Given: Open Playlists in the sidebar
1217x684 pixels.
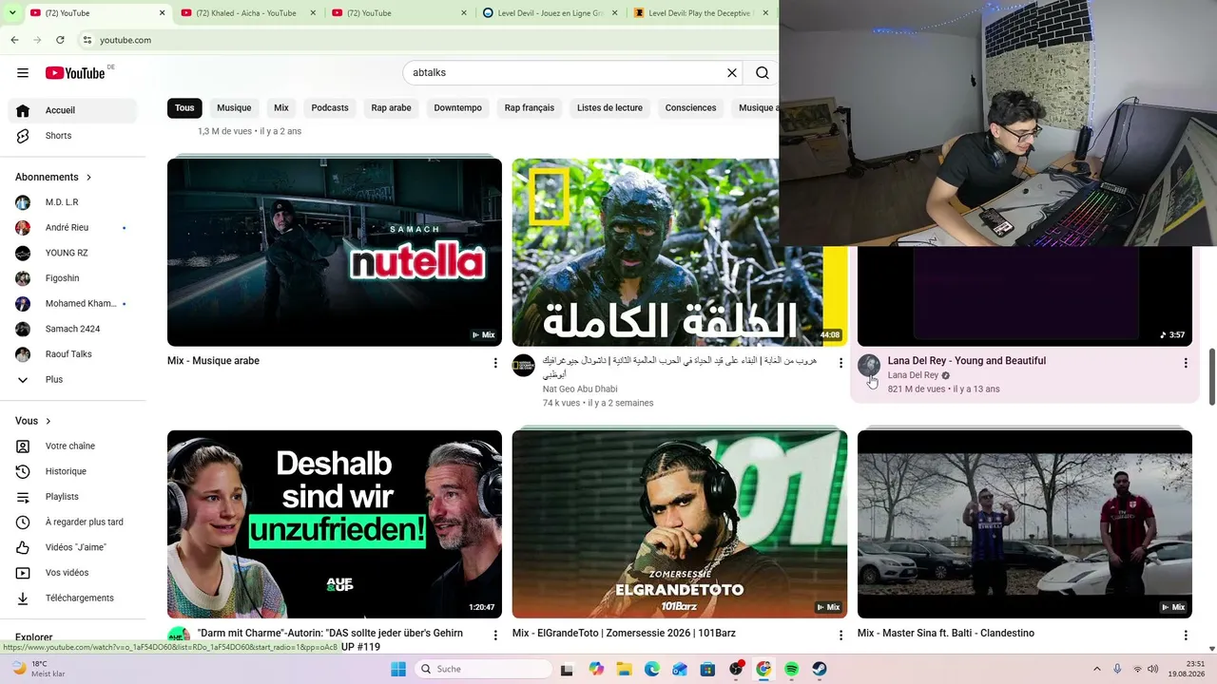Looking at the screenshot, I should click(x=72, y=497).
